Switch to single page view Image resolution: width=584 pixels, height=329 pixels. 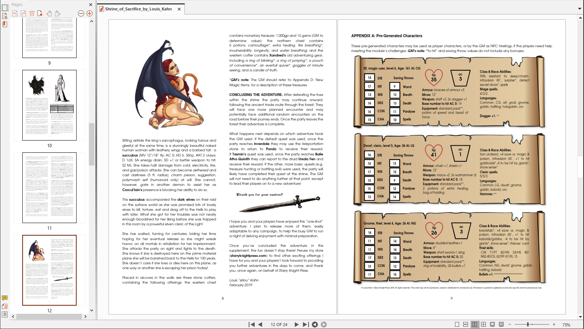coord(457,325)
